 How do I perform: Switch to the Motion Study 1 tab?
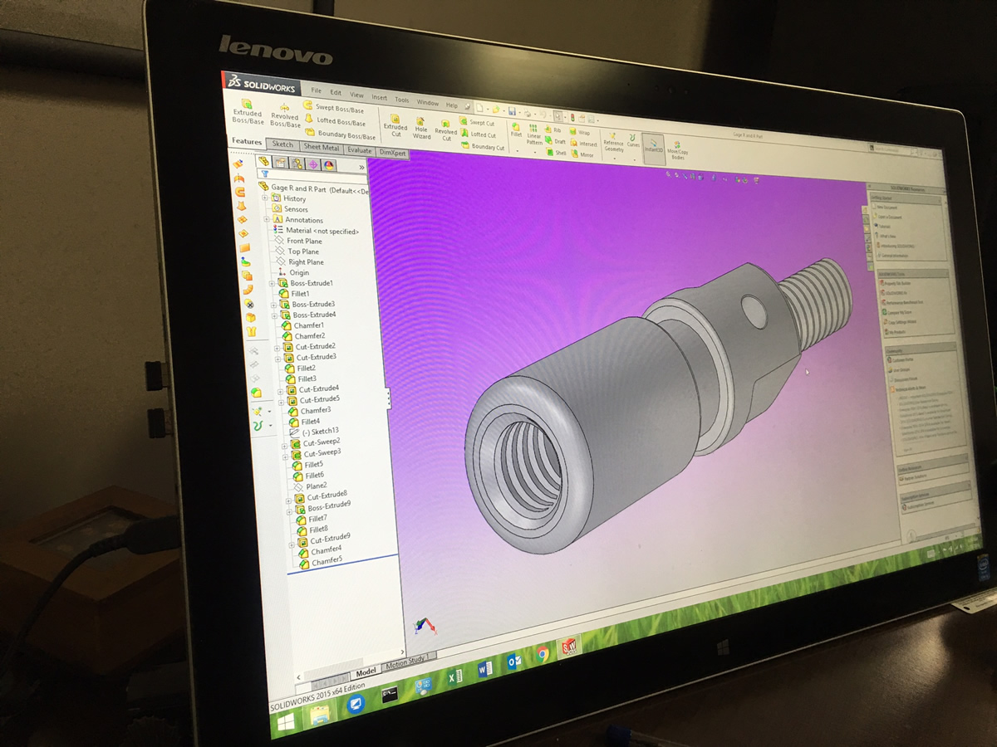407,662
